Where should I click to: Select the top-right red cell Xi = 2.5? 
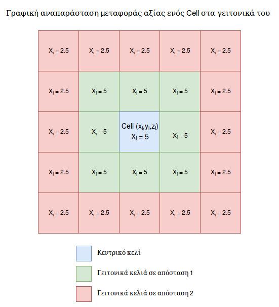click(220, 51)
